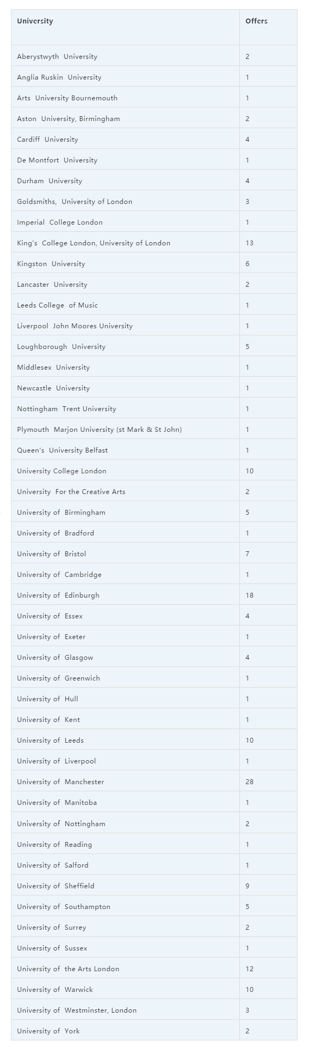Screen dimensions: 309x1047
Task: Select the Leeds College of Music row
Action: [x=154, y=305]
